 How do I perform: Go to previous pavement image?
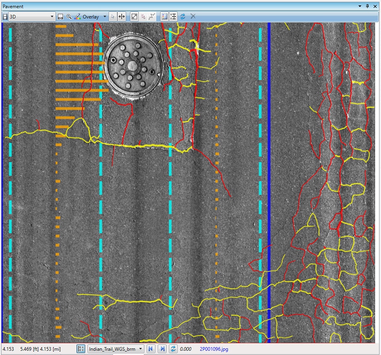pos(151,349)
